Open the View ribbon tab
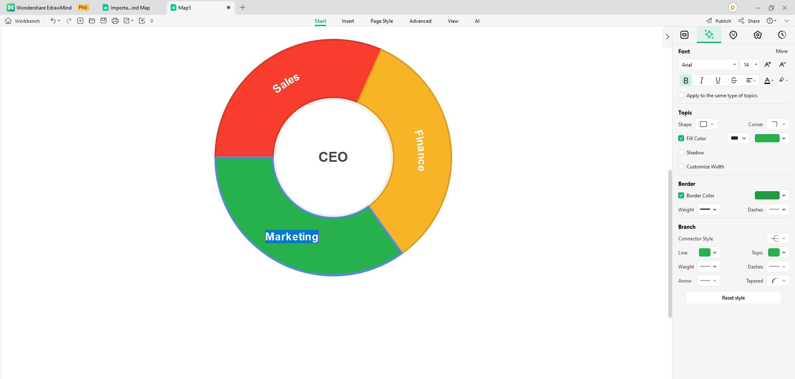Image resolution: width=795 pixels, height=379 pixels. tap(453, 21)
